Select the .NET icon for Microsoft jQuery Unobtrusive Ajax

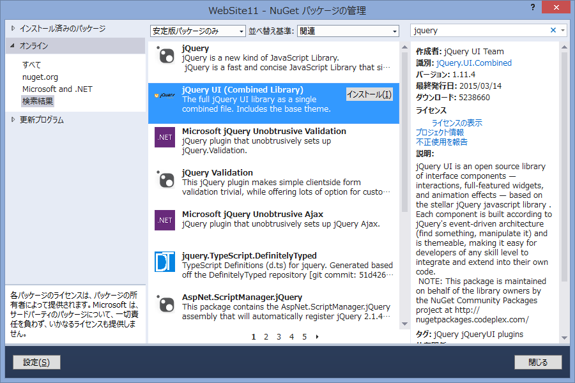tap(165, 219)
